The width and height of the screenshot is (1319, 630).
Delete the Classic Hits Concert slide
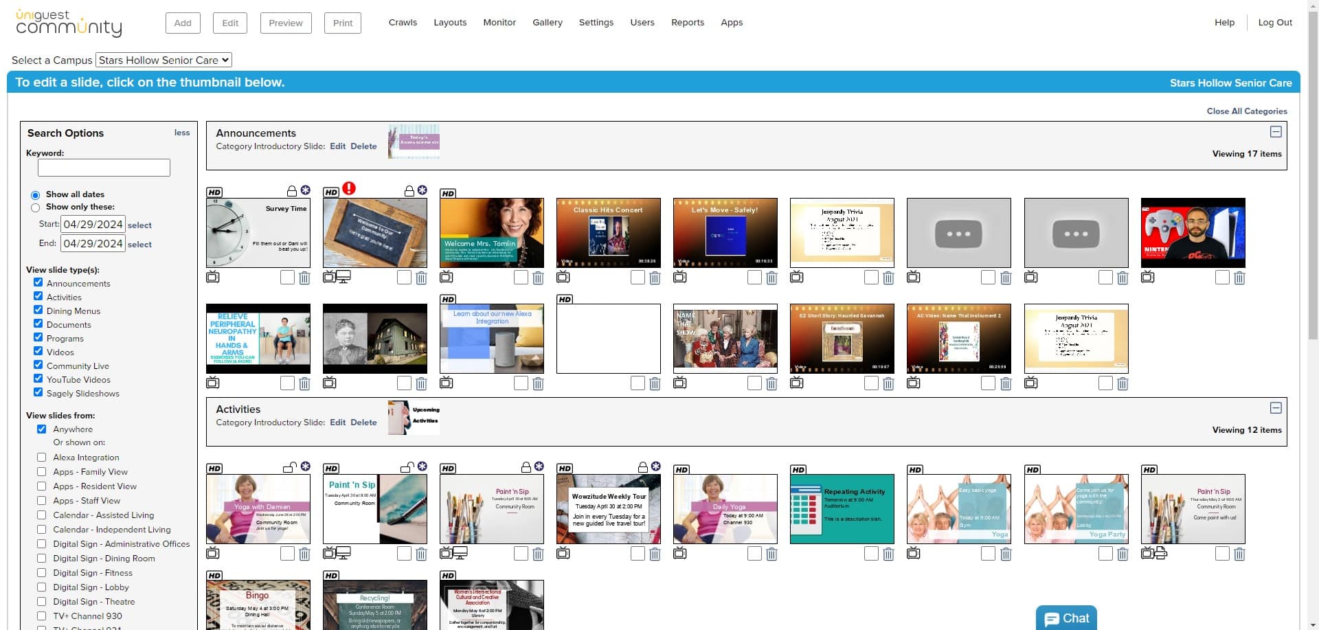point(655,278)
